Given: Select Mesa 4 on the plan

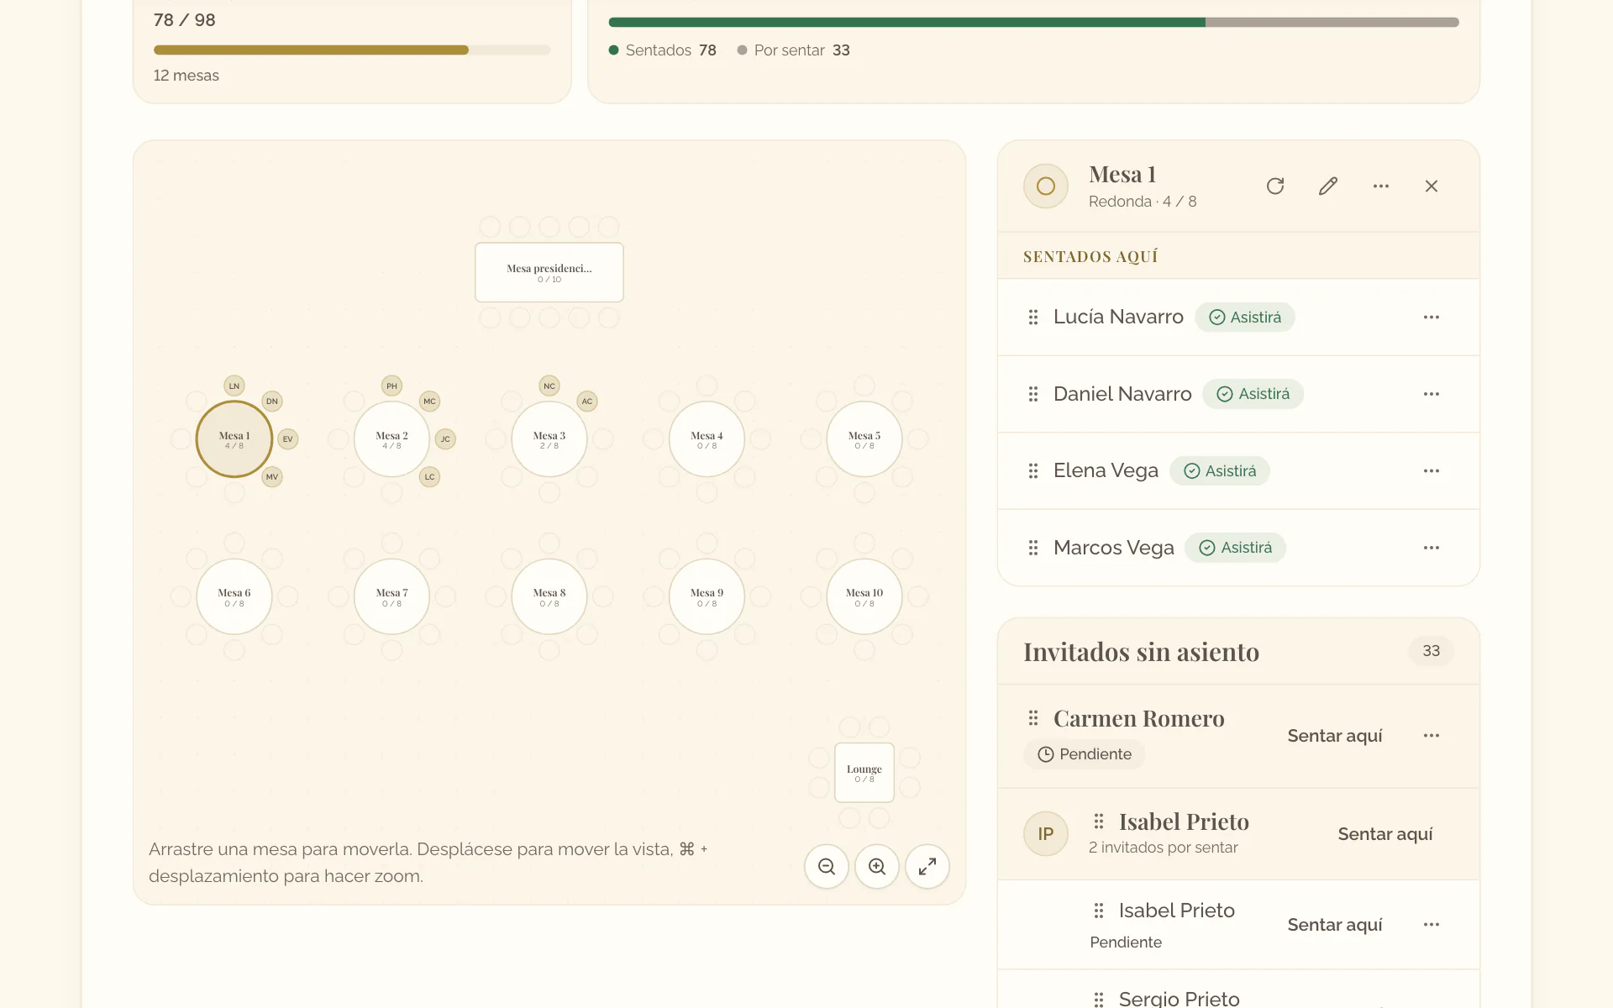Looking at the screenshot, I should [x=707, y=438].
